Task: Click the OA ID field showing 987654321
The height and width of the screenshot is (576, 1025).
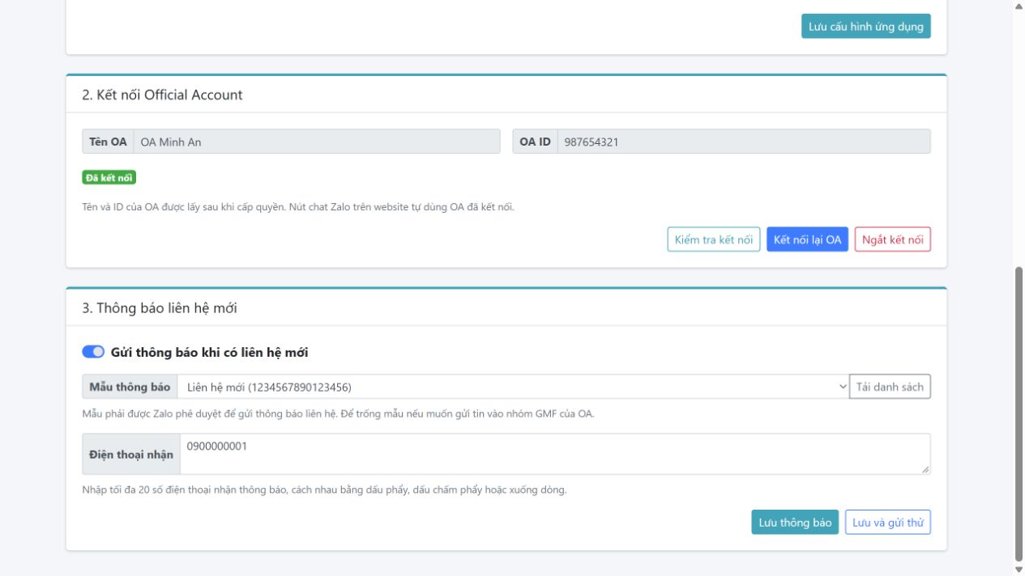Action: [744, 142]
